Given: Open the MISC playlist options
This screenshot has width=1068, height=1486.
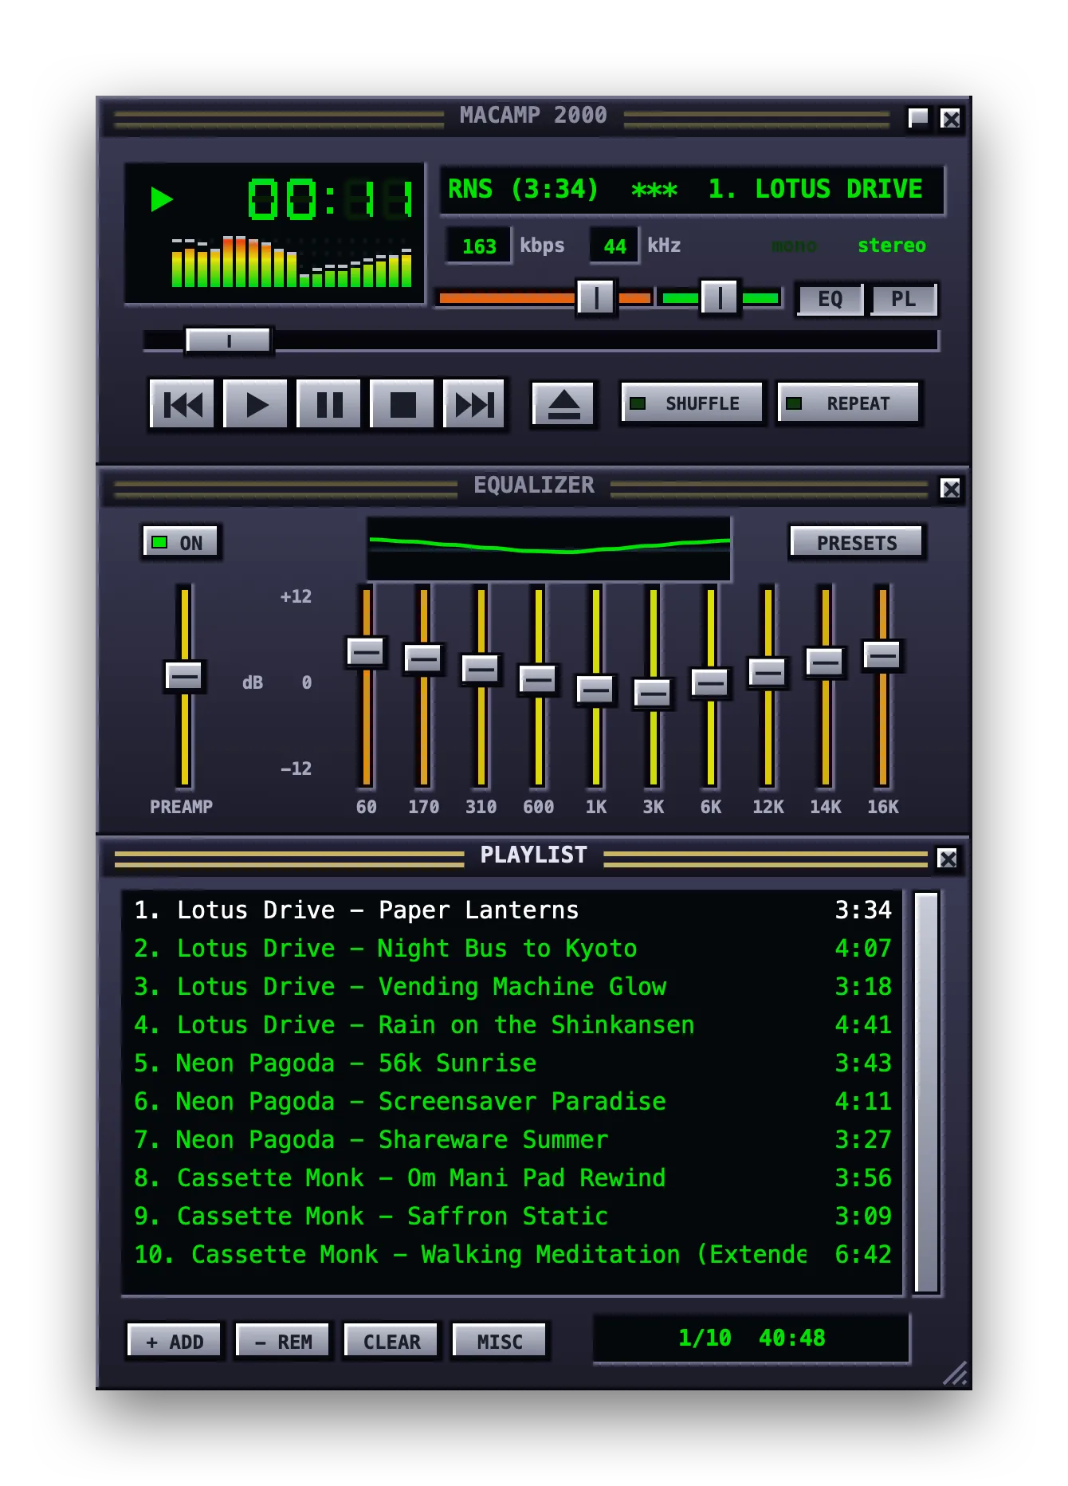Looking at the screenshot, I should (x=500, y=1341).
